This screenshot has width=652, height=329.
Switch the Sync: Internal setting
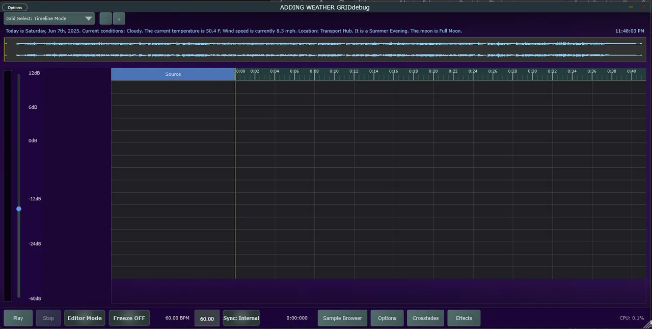coord(241,318)
